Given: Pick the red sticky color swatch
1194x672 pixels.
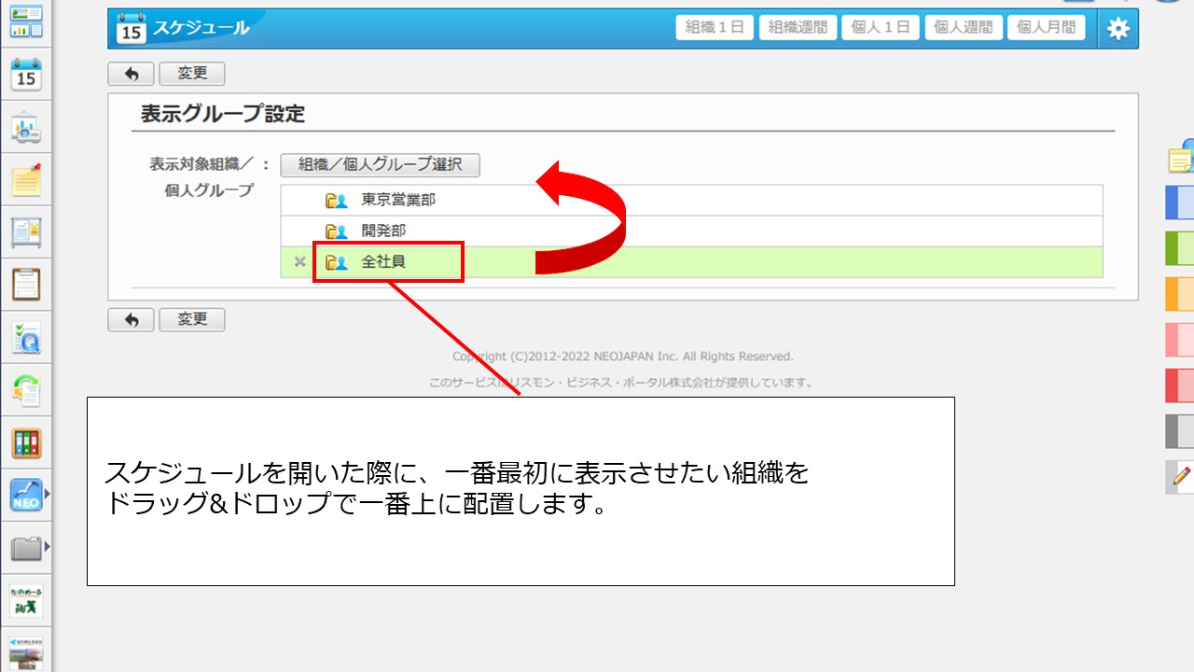Looking at the screenshot, I should [1180, 385].
